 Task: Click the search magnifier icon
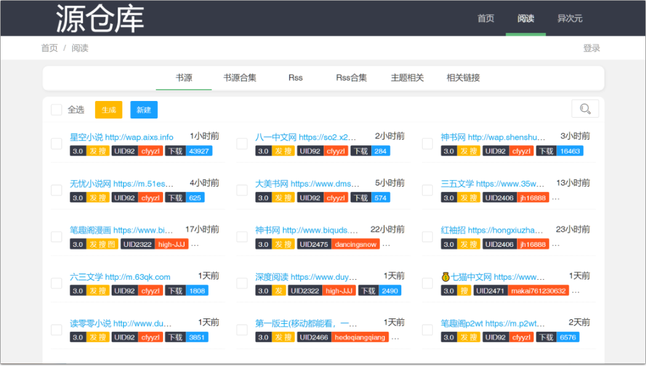click(x=585, y=109)
